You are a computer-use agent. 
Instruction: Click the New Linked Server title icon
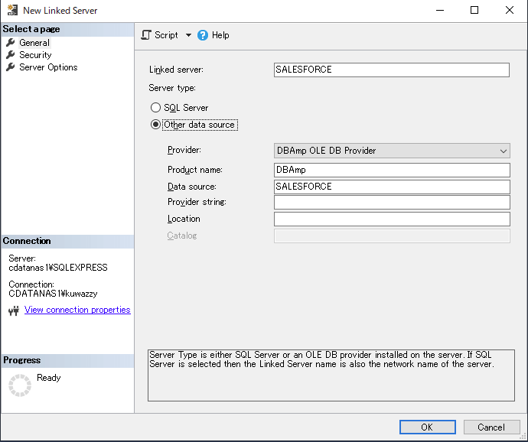click(13, 10)
